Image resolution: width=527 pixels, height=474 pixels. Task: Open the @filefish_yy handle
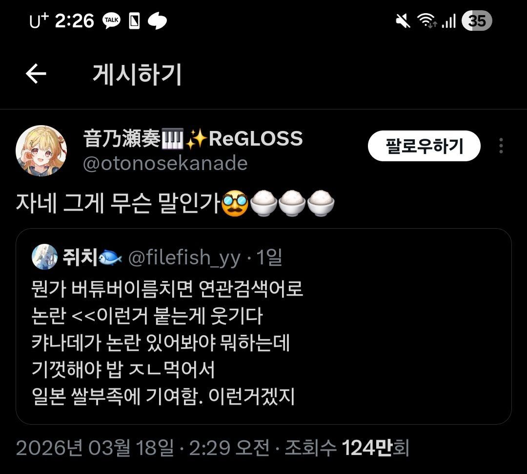[184, 258]
